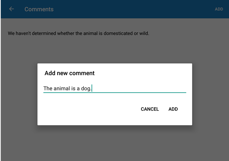
Task: Click the empty blue header bar area
Action: (x=133, y=9)
